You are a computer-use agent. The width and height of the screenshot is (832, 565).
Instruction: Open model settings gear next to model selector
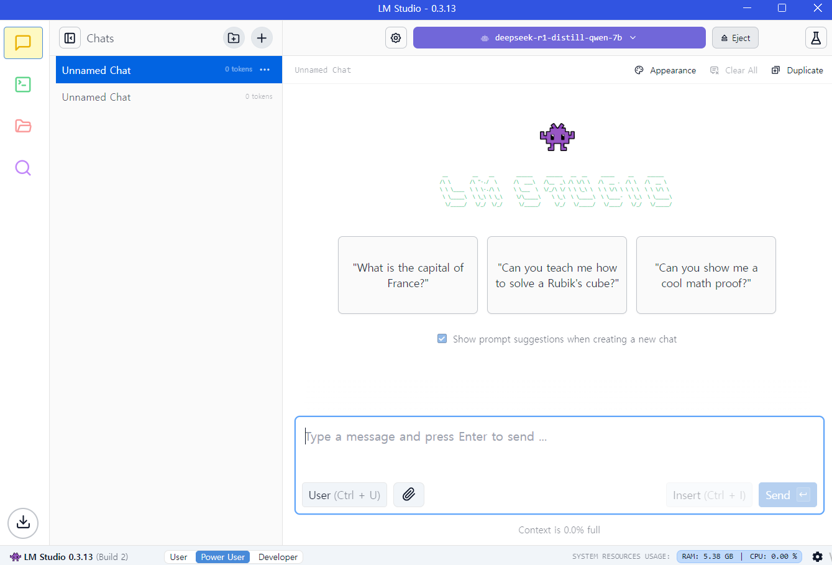396,38
